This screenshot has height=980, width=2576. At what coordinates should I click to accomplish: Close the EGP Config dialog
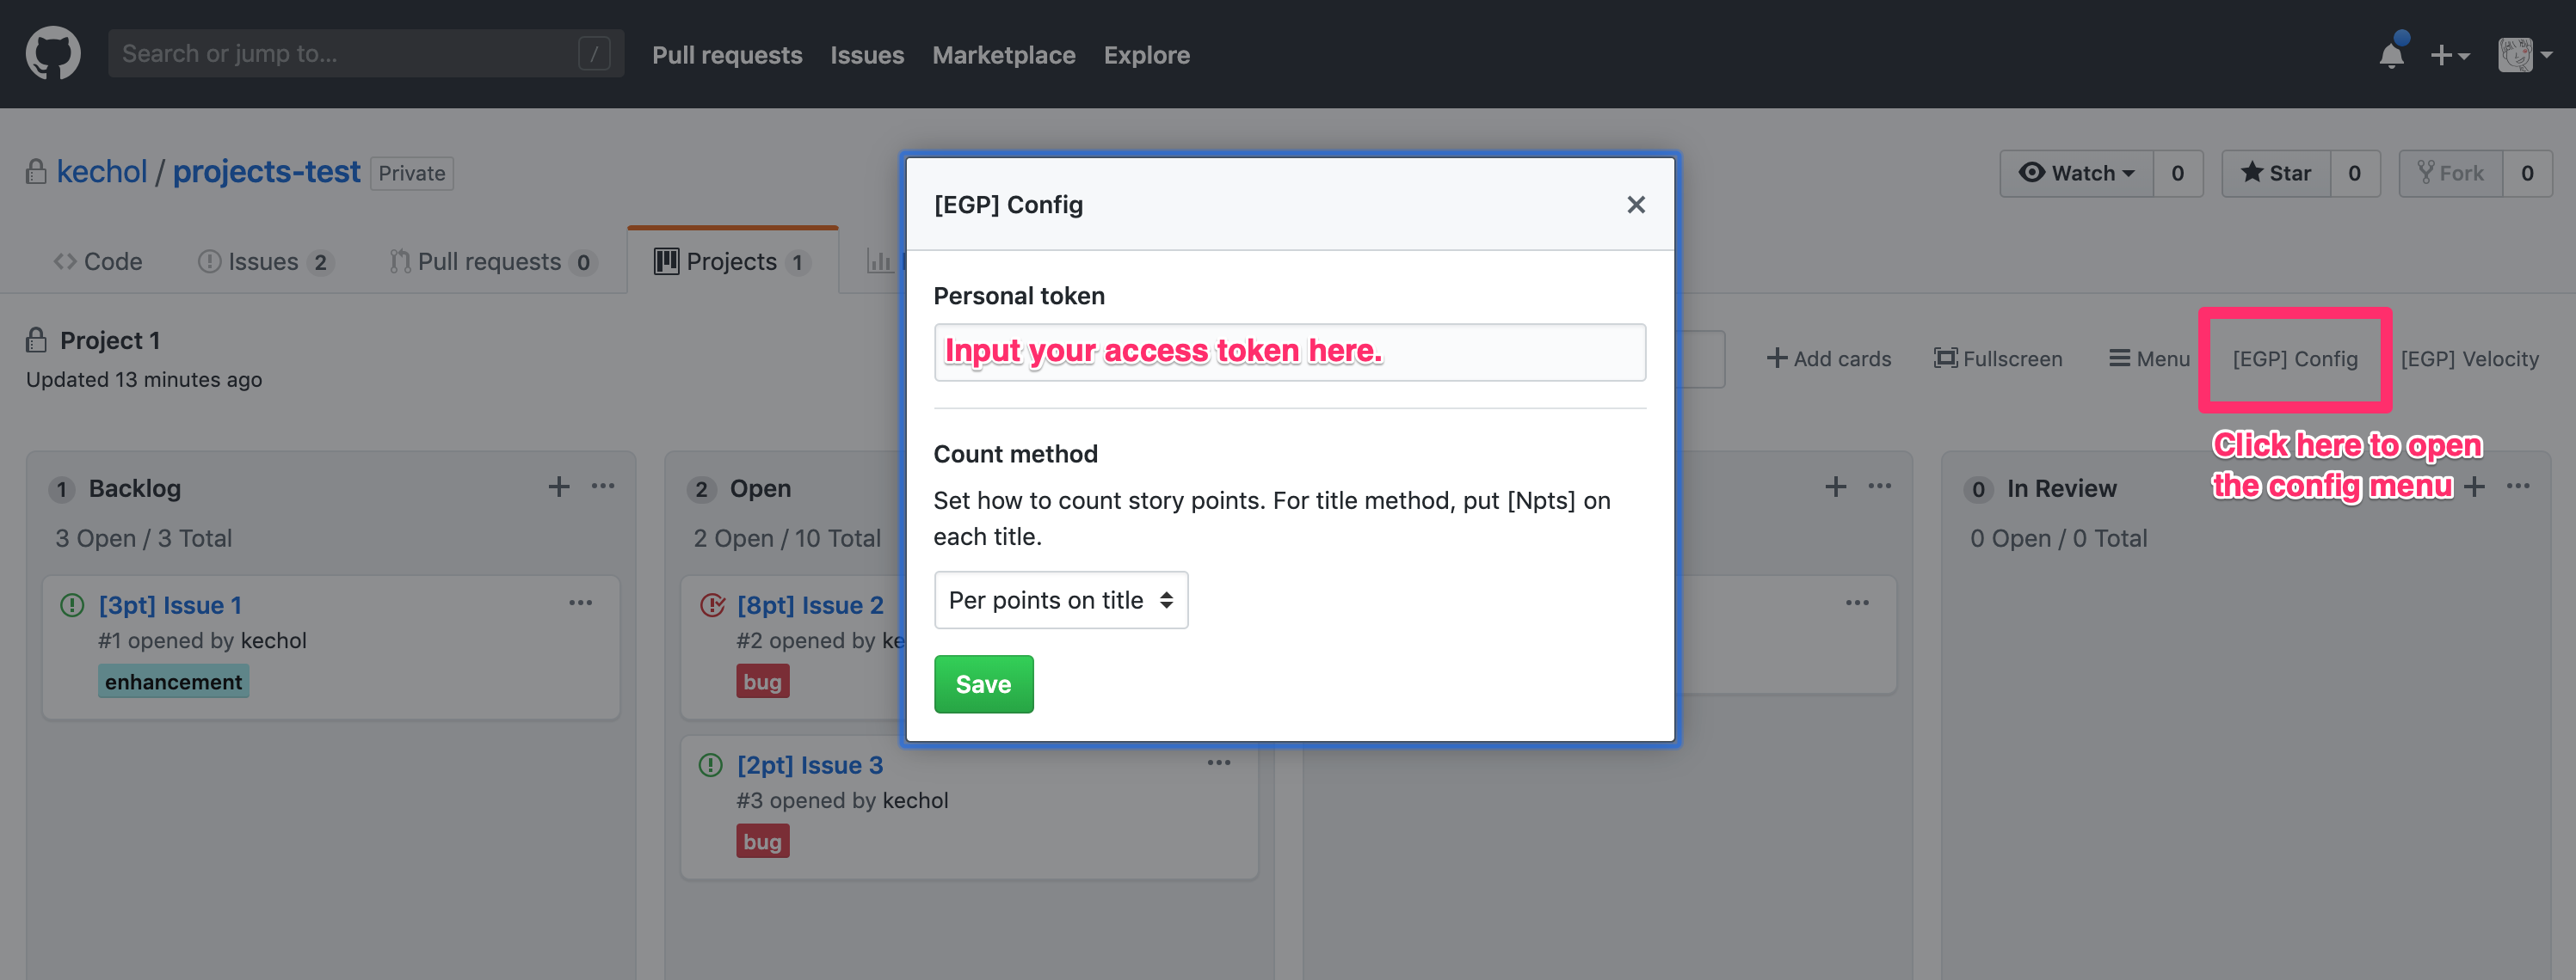point(1635,205)
